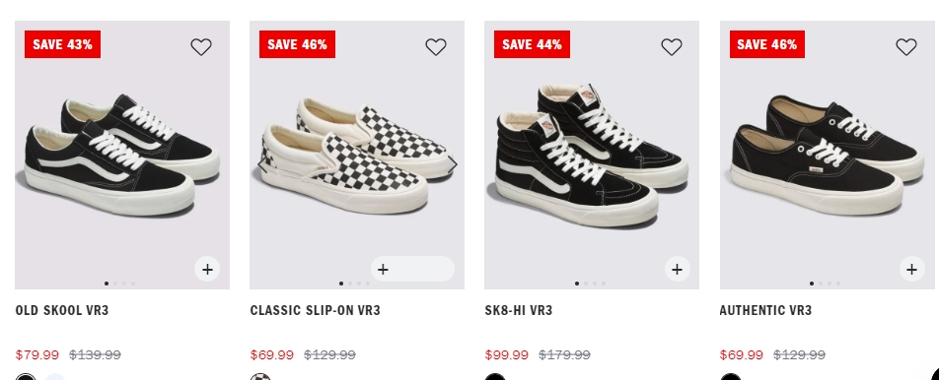
Task: Quick add Old Skool VR3 plus button
Action: coord(207,270)
